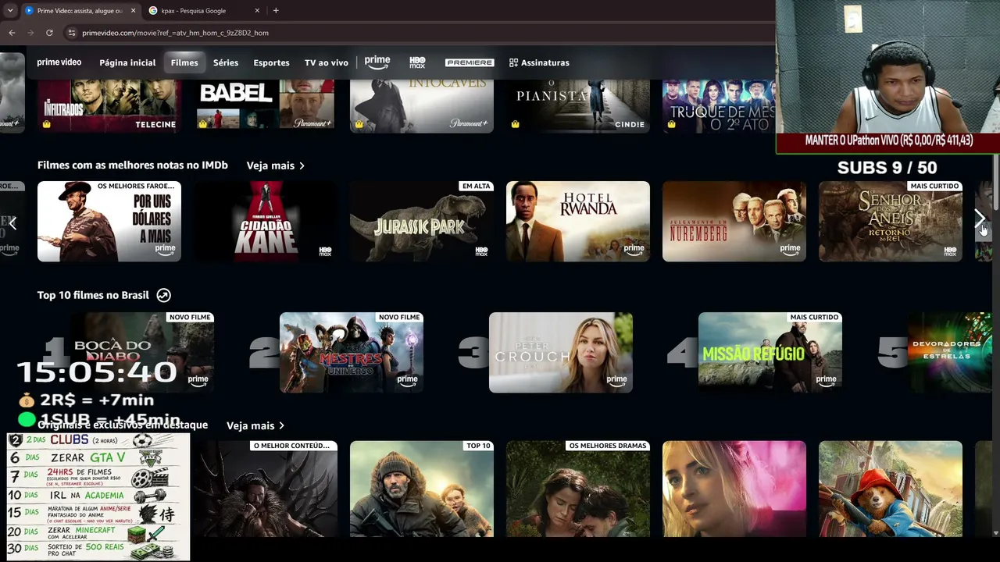Open Devoradores de Estrelas thumbnail

pyautogui.click(x=950, y=353)
